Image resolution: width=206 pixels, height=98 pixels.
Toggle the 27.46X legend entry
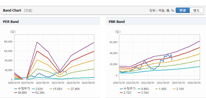(73, 89)
